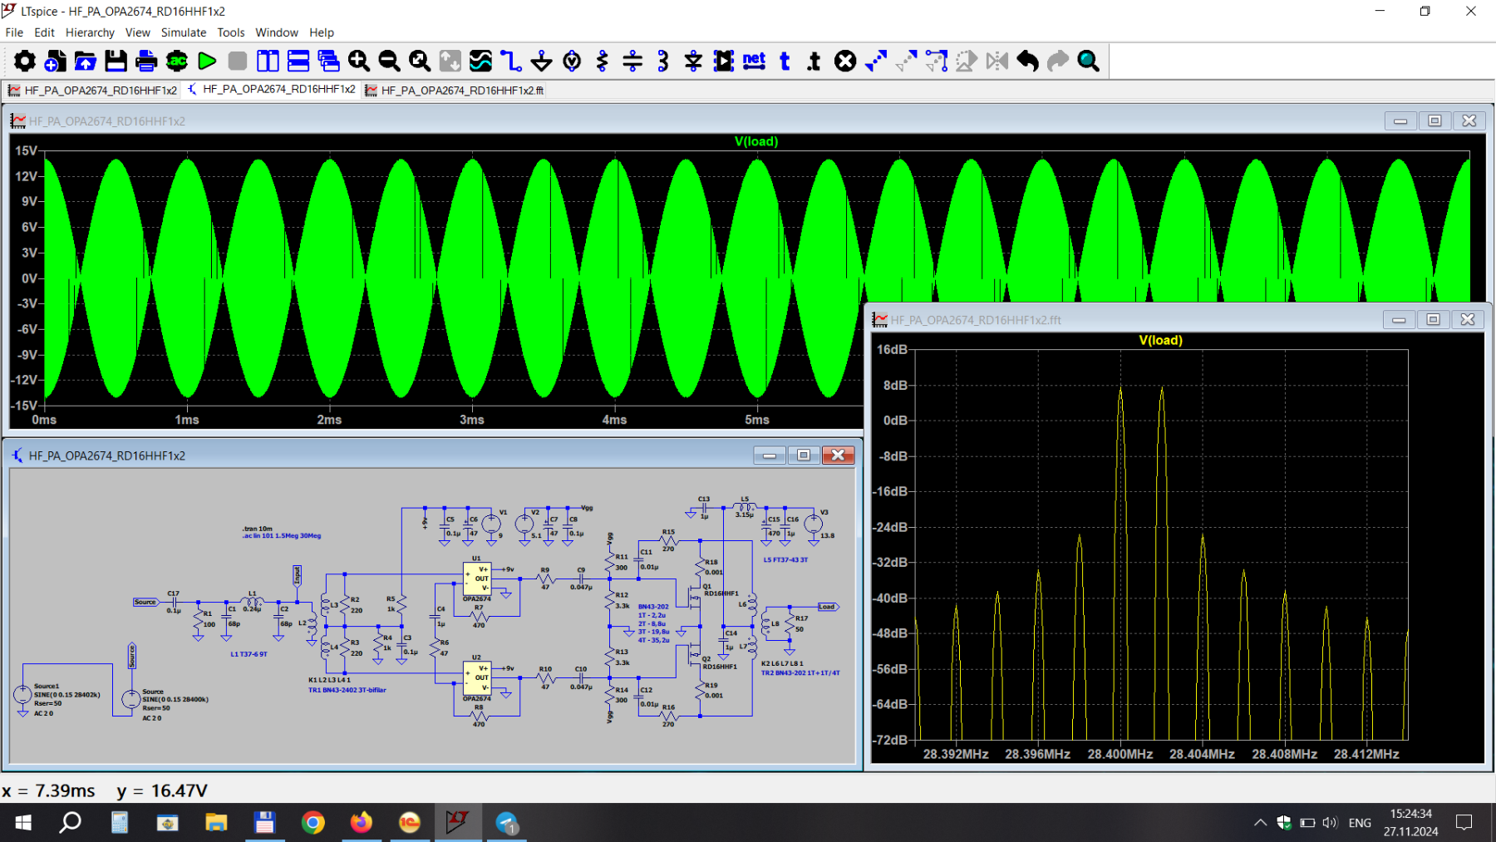Stop the simulation with halt button

coord(238,61)
